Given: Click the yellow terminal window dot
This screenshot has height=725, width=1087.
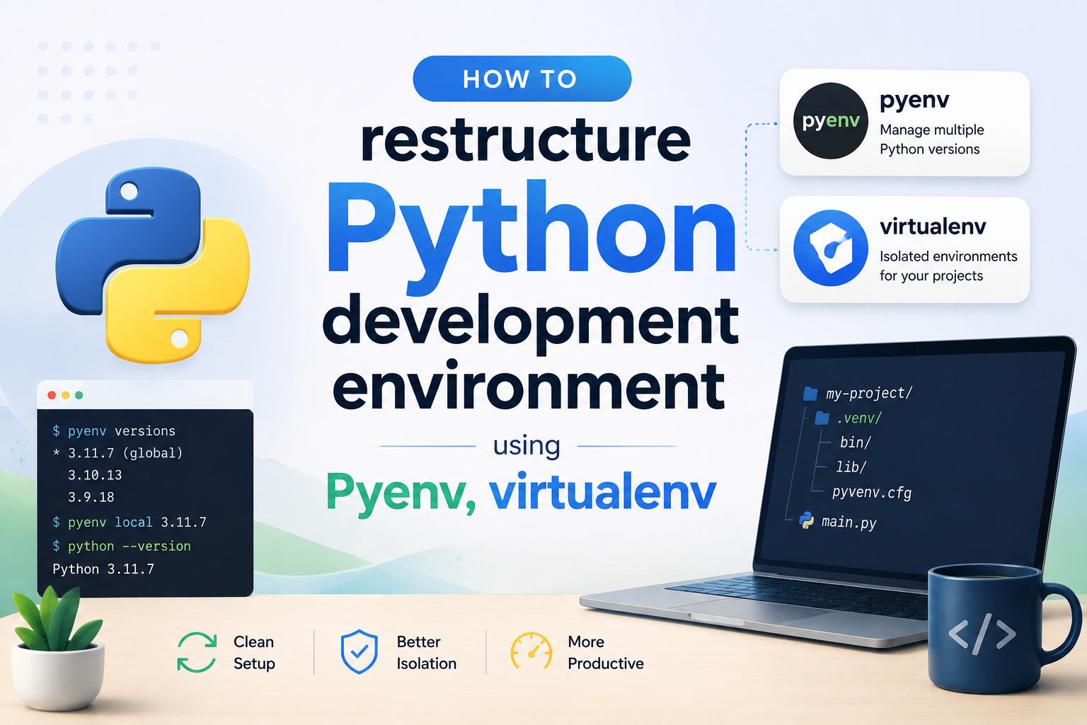Looking at the screenshot, I should [x=66, y=395].
